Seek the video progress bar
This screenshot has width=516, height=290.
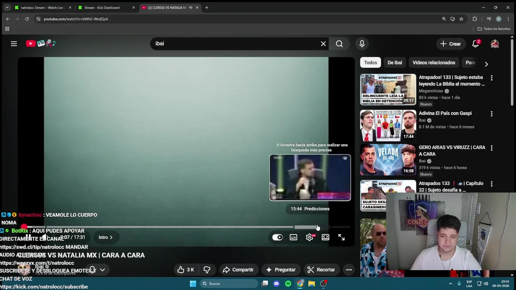(186, 227)
